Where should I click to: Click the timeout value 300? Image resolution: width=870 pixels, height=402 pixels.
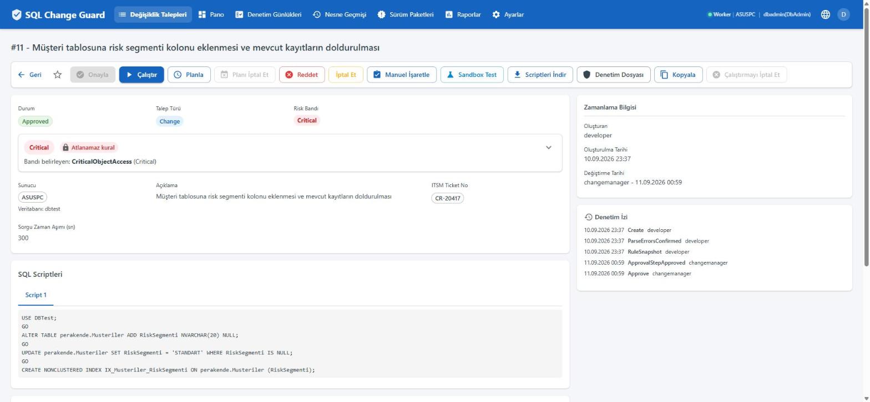23,238
